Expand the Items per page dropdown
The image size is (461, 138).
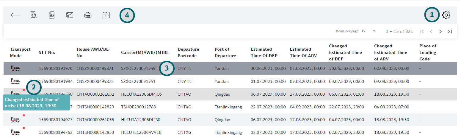point(374,31)
